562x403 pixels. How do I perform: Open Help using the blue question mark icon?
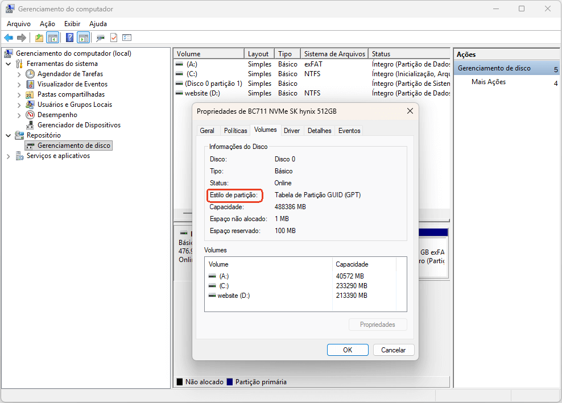pos(69,38)
